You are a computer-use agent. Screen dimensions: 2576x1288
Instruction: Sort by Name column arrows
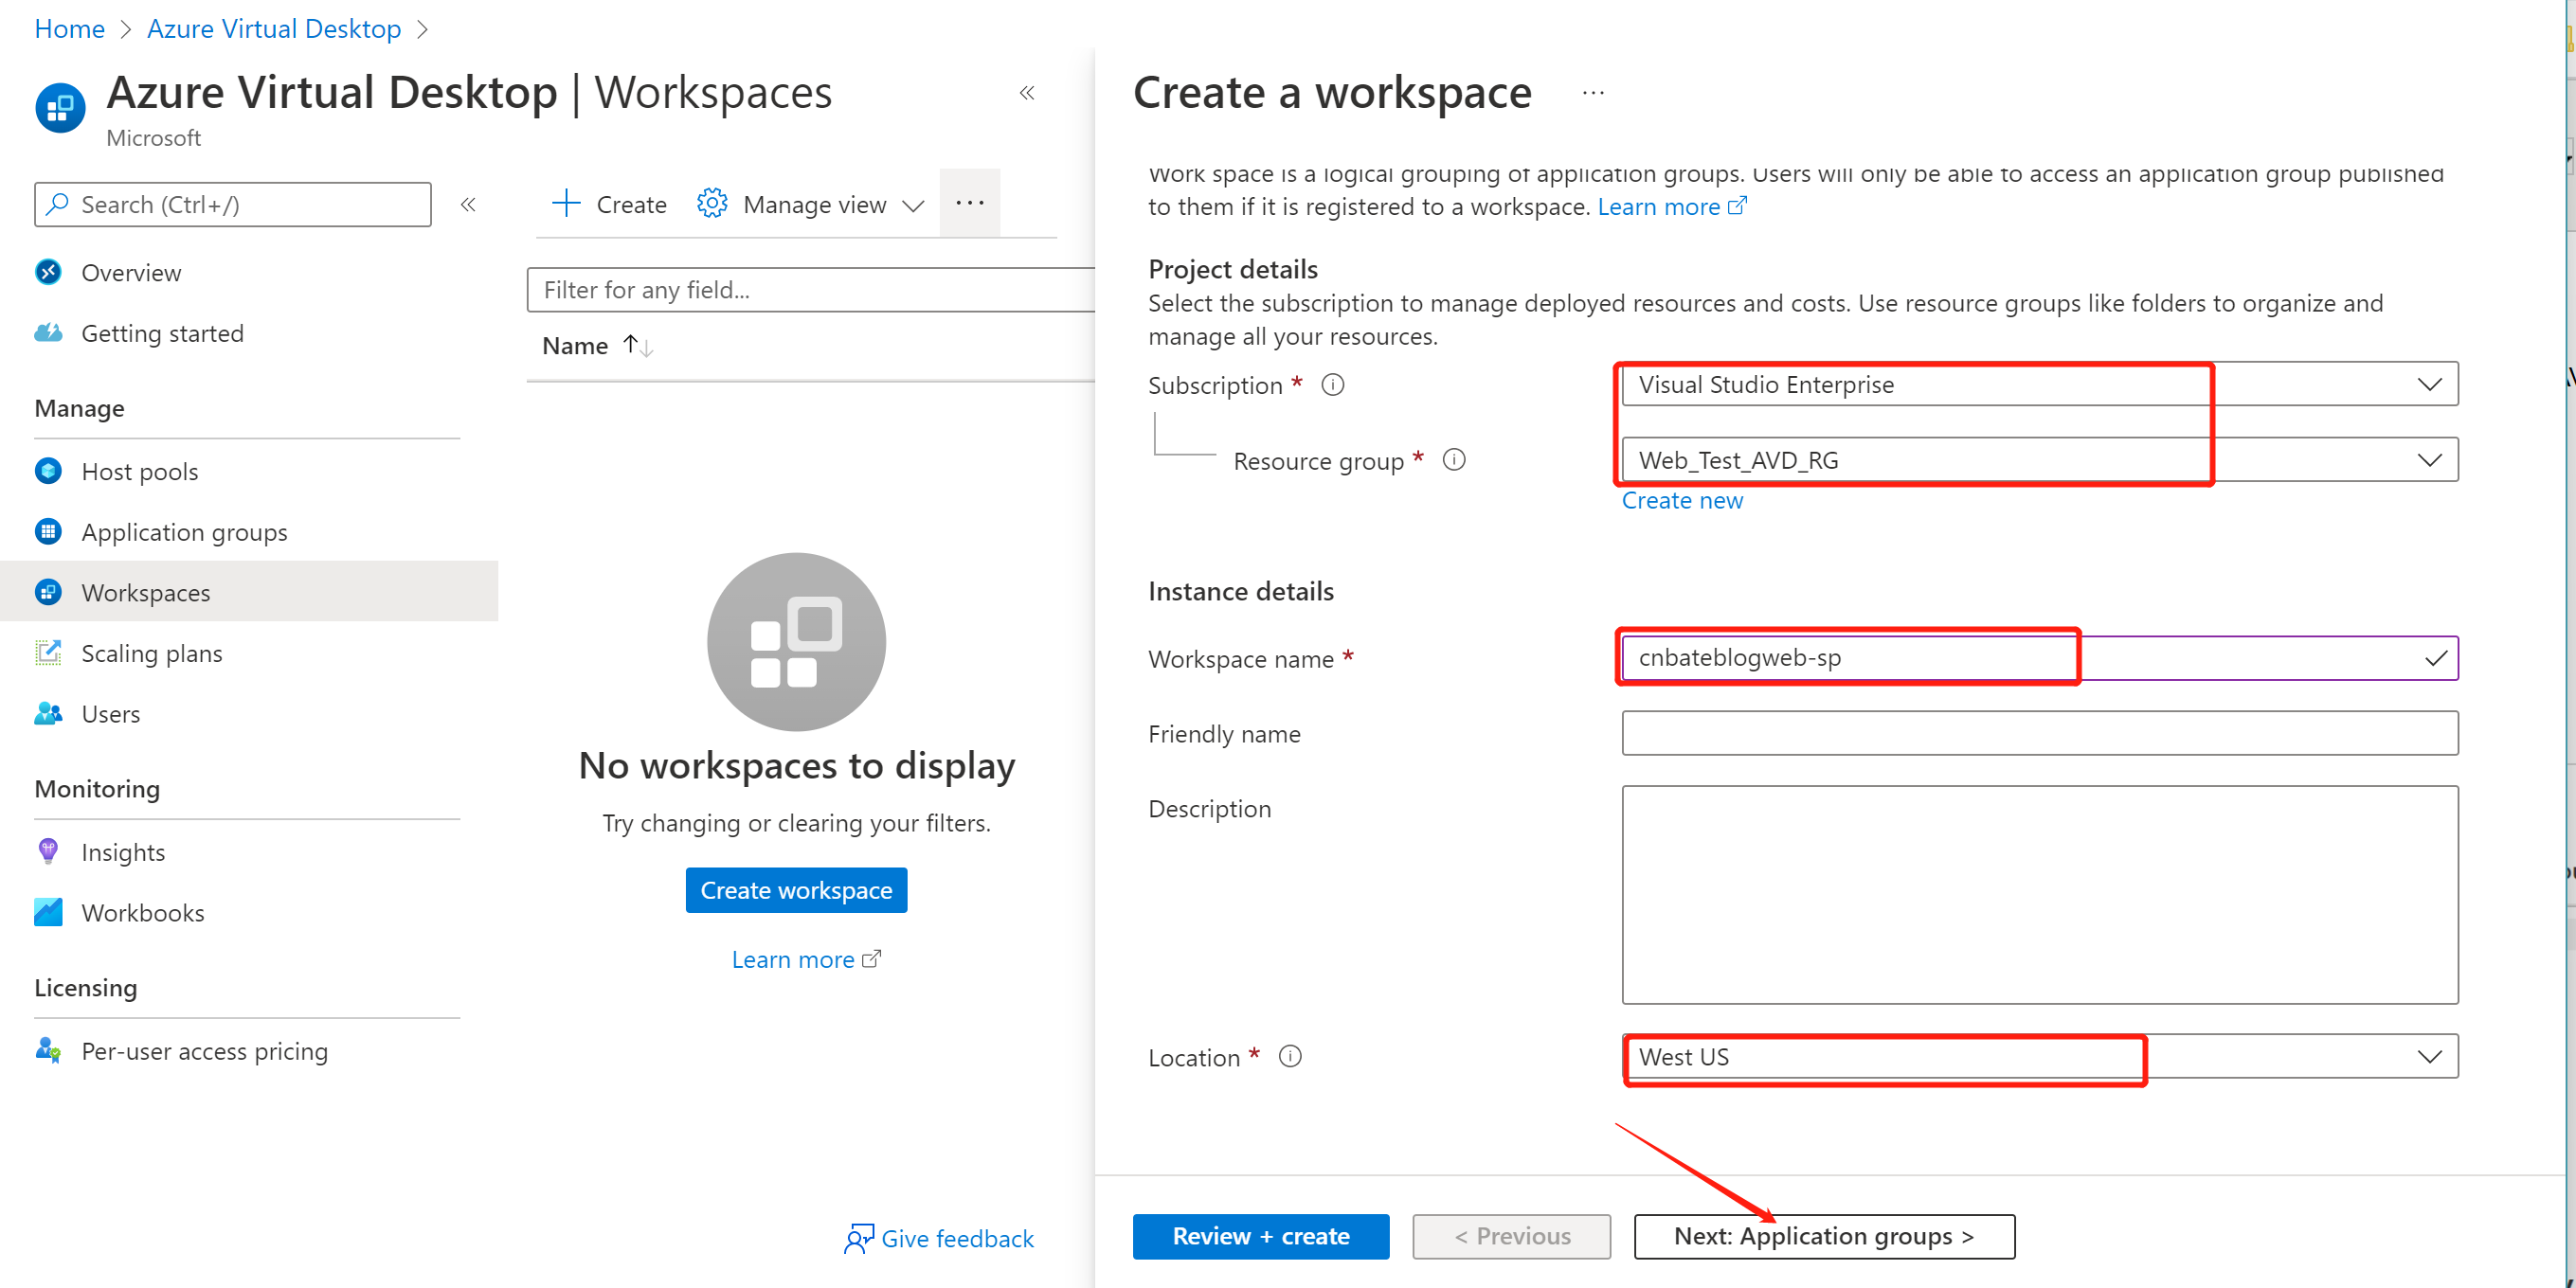coord(638,346)
